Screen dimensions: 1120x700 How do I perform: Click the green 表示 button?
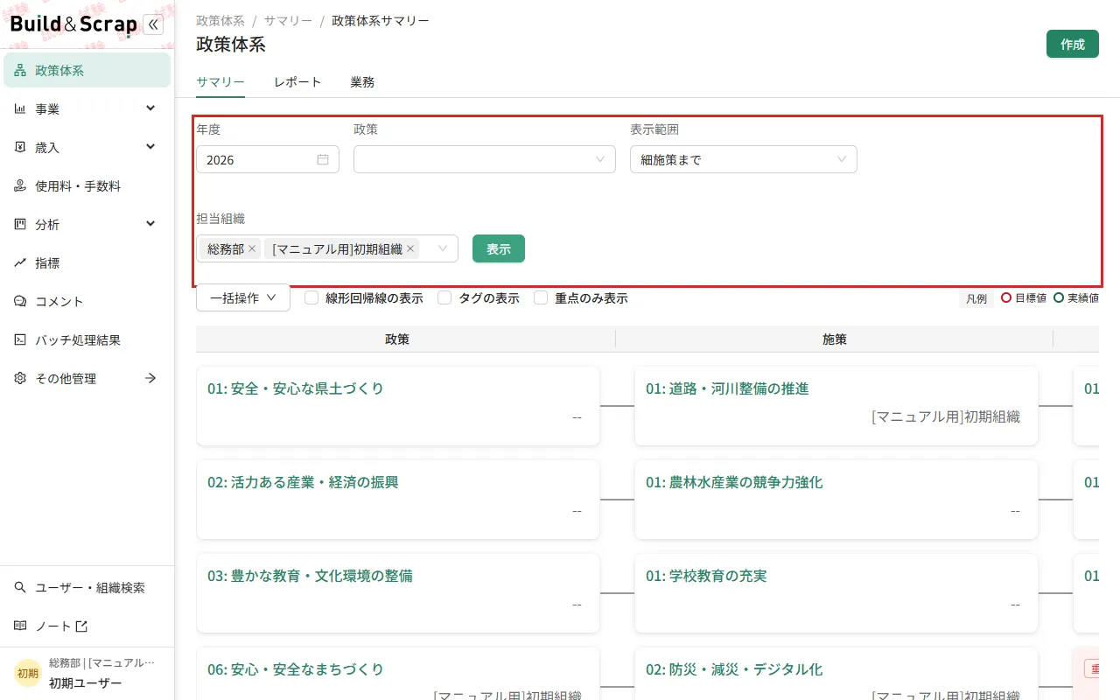click(x=499, y=248)
